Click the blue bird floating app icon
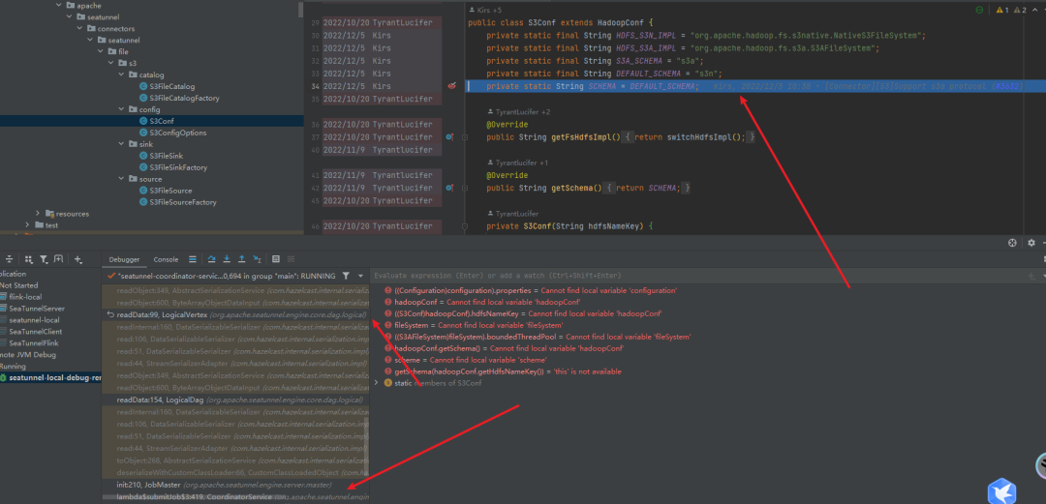Screen dimensions: 1046x504 pos(1001,492)
